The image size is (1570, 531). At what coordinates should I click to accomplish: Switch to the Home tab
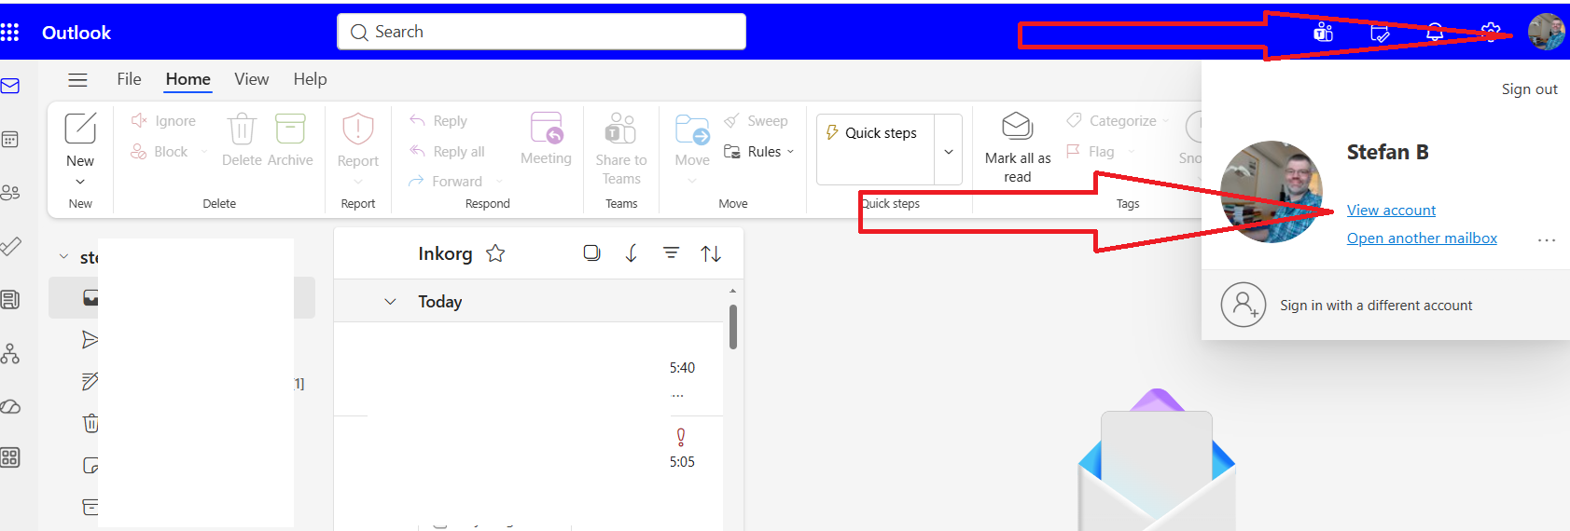click(x=188, y=79)
